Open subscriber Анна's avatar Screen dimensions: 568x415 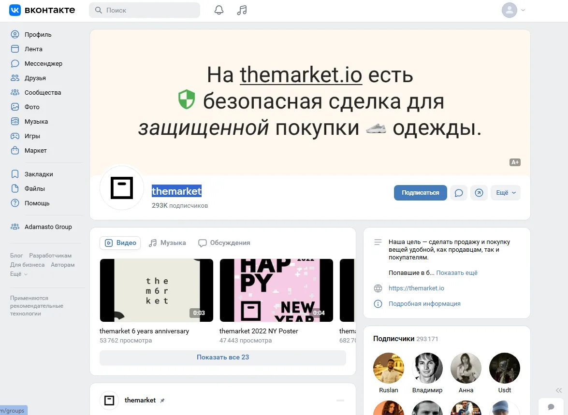[x=466, y=368]
